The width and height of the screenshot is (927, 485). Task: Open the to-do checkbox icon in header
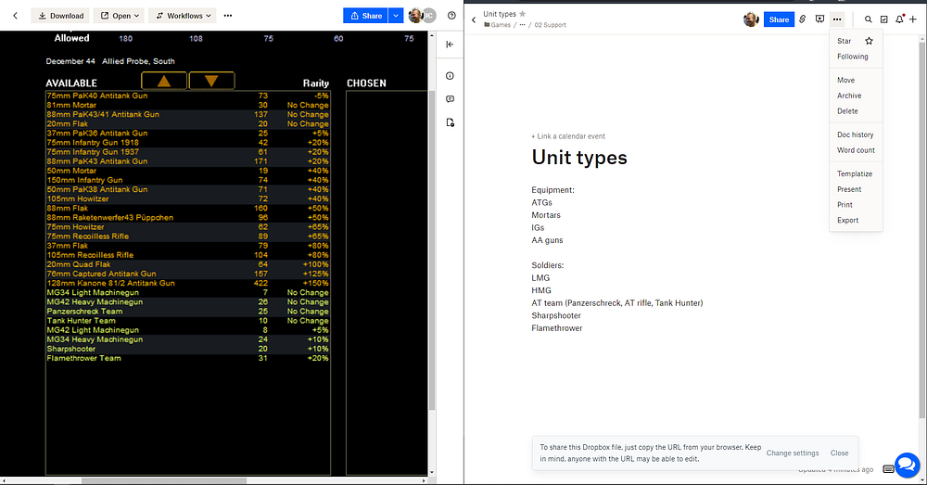click(883, 19)
